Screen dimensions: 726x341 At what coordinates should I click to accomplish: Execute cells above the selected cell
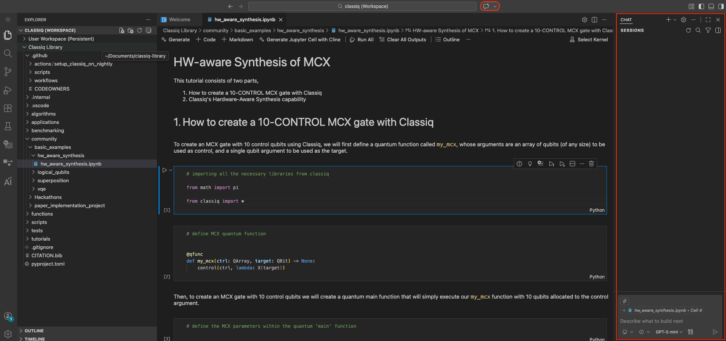pos(552,164)
